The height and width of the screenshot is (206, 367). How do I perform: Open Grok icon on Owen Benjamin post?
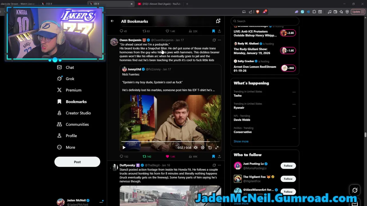(x=214, y=40)
